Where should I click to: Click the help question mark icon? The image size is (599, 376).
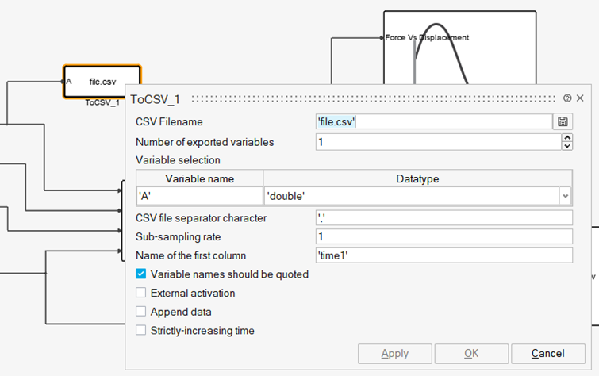coord(567,98)
